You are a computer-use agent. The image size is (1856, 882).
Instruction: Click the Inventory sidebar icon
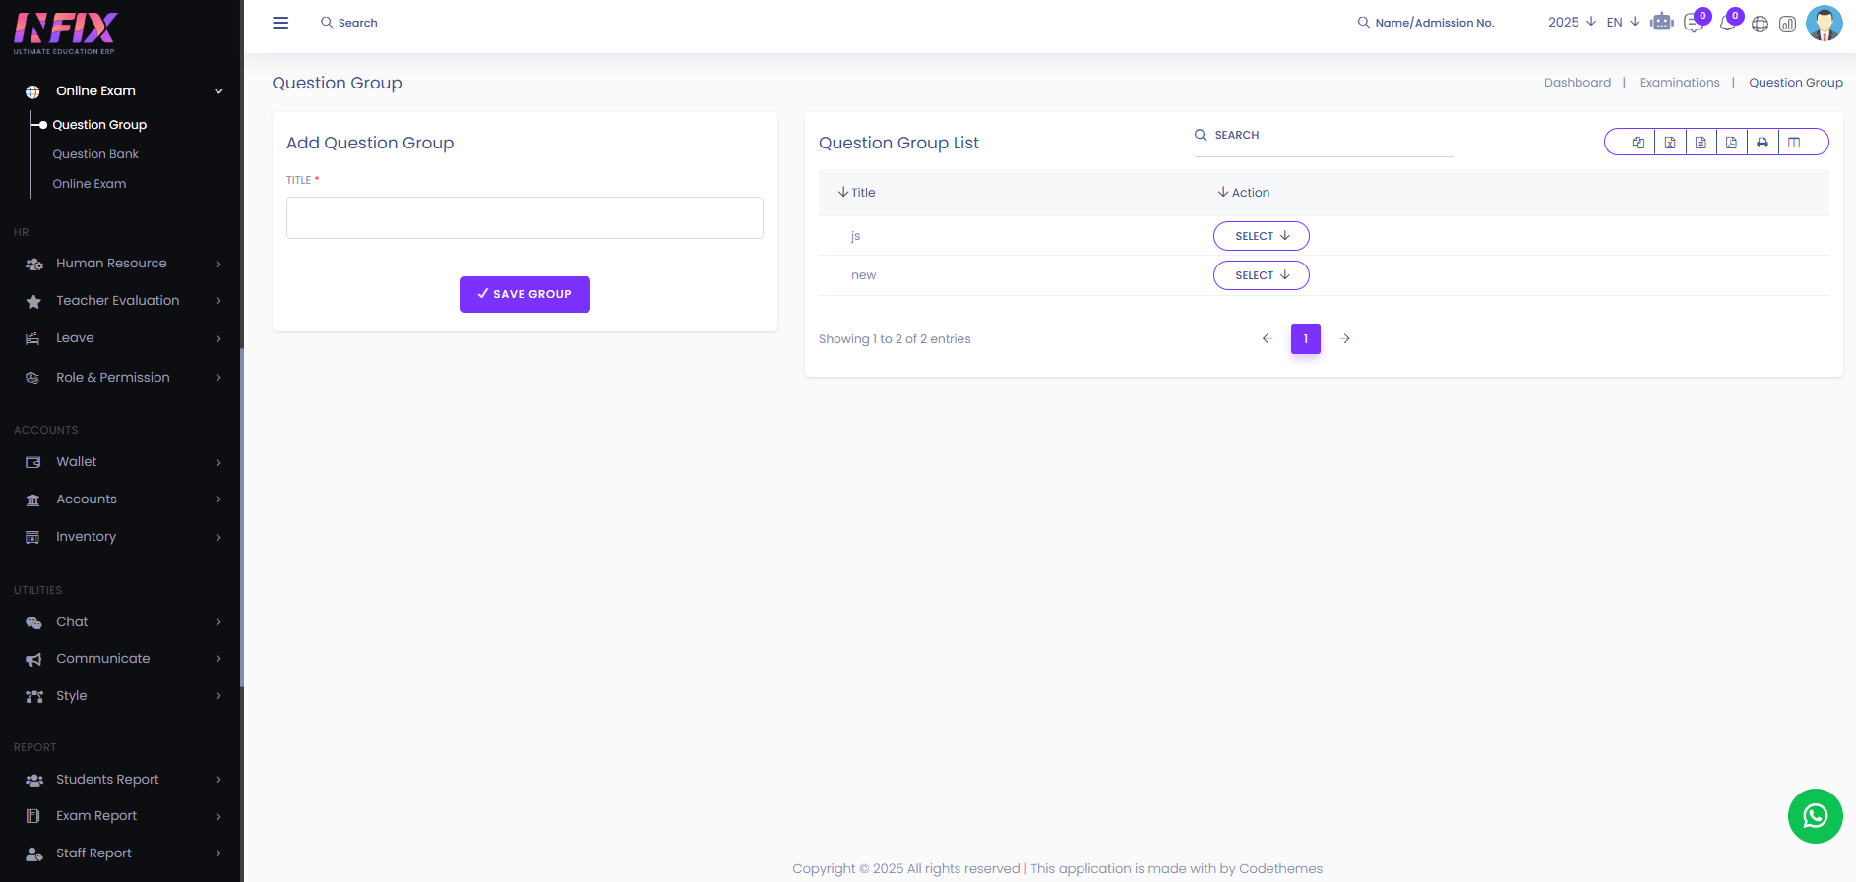pyautogui.click(x=33, y=537)
